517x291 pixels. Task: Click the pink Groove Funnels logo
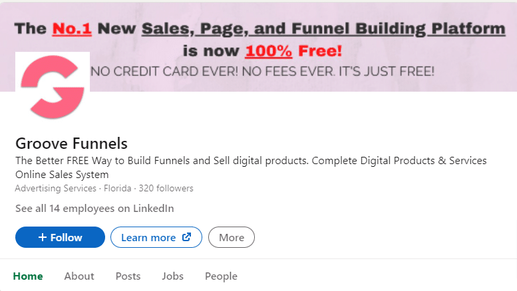point(53,87)
